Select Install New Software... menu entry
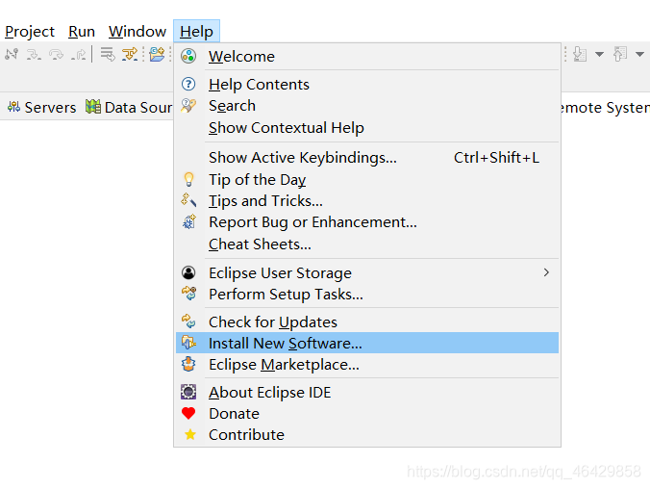The image size is (650, 489). (x=367, y=344)
